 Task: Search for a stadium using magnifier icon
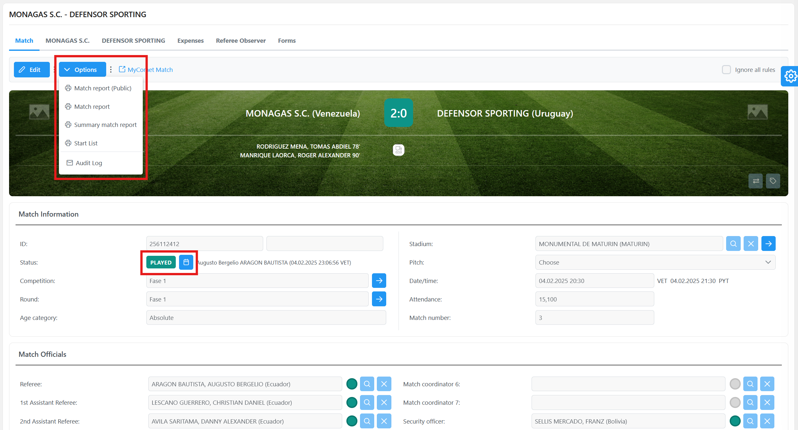[x=733, y=244]
